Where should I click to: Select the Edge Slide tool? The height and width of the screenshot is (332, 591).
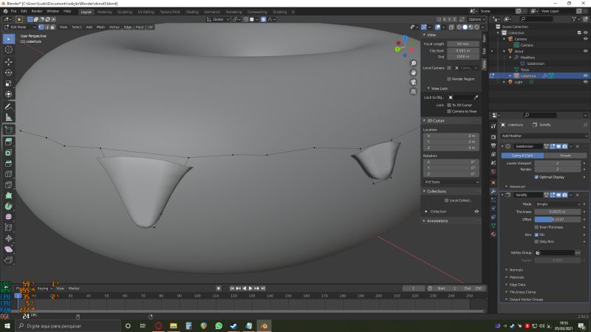tap(9, 228)
